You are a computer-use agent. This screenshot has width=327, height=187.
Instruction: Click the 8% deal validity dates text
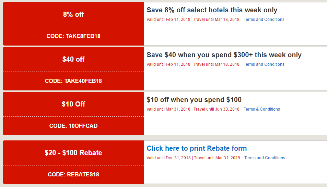(193, 20)
